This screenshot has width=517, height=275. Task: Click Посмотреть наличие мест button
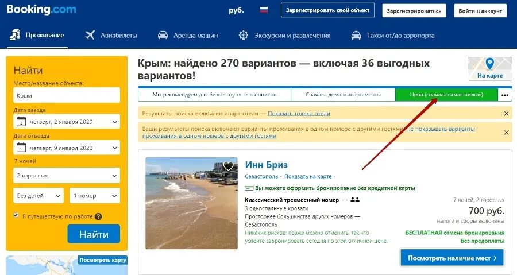452,258
